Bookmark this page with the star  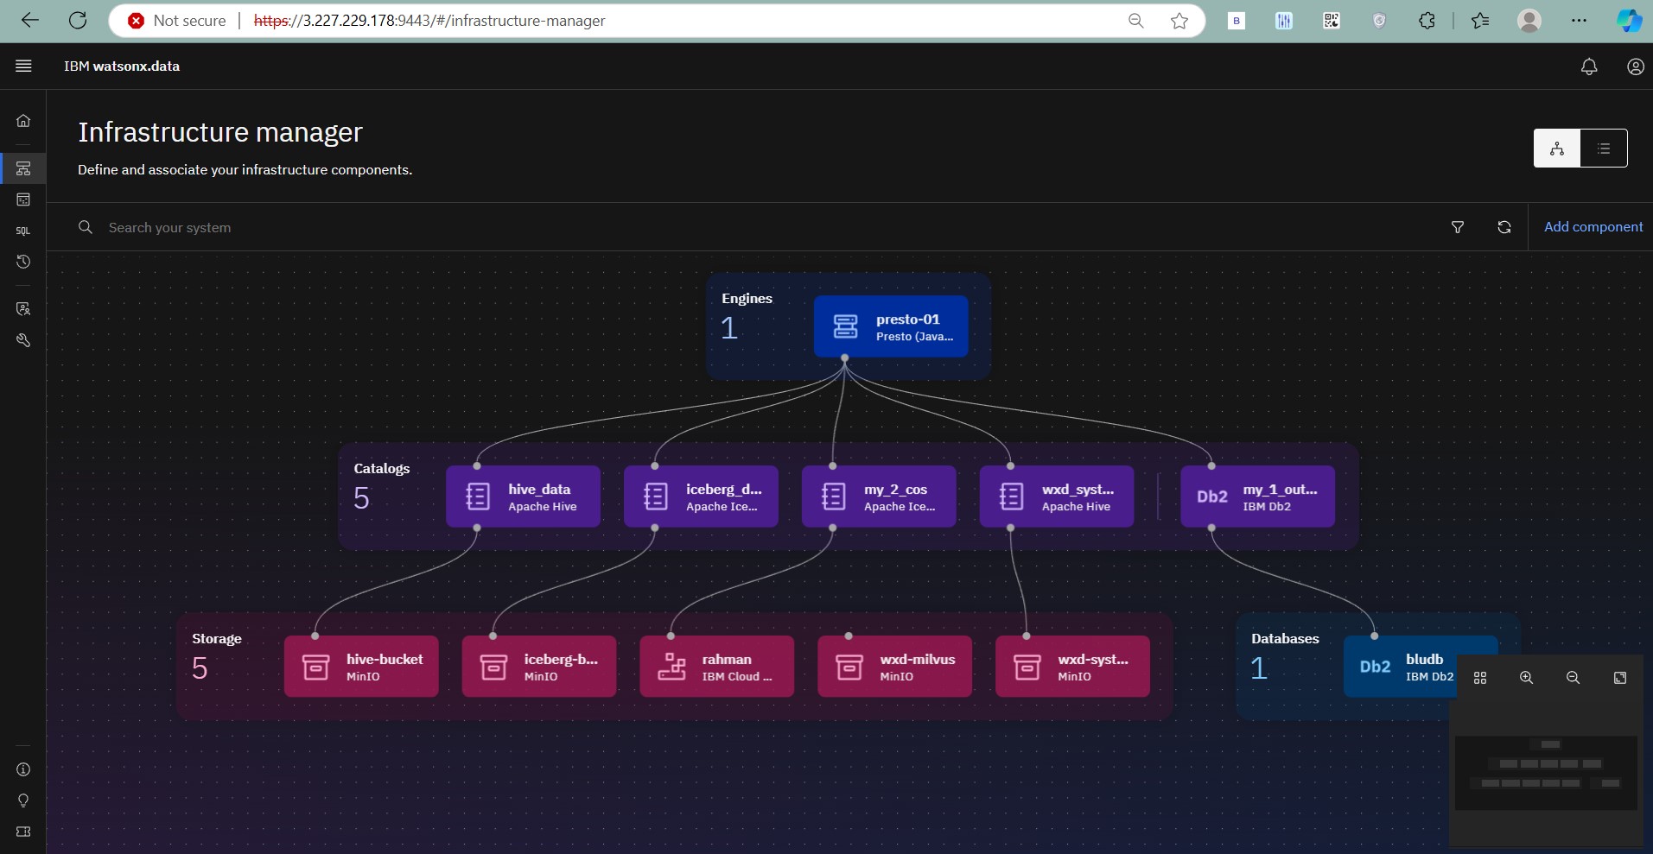[x=1179, y=21]
